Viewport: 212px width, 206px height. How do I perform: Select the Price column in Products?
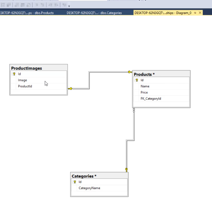coord(161,93)
